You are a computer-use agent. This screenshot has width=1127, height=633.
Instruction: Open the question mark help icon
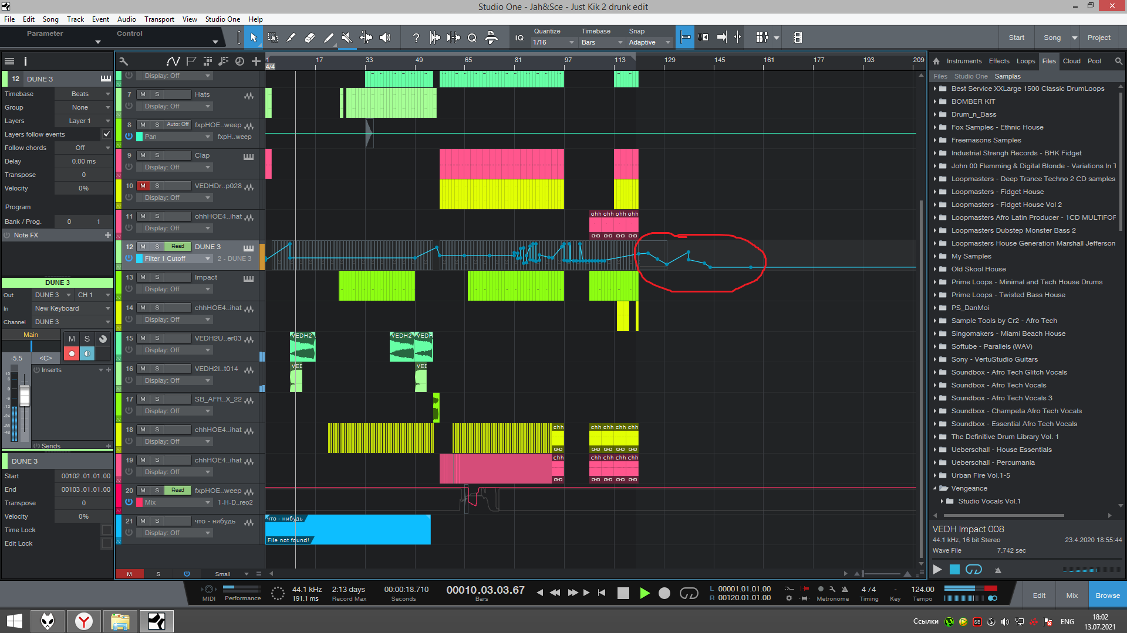416,38
